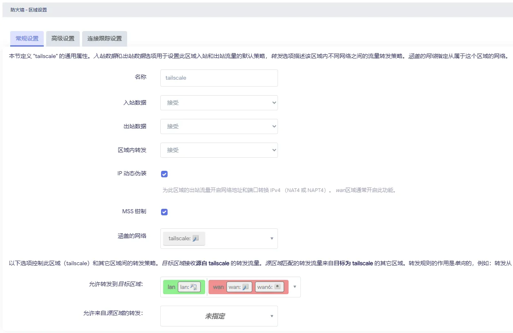The image size is (513, 333).
Task: Click the lan interface icon in green zone
Action: tap(194, 287)
